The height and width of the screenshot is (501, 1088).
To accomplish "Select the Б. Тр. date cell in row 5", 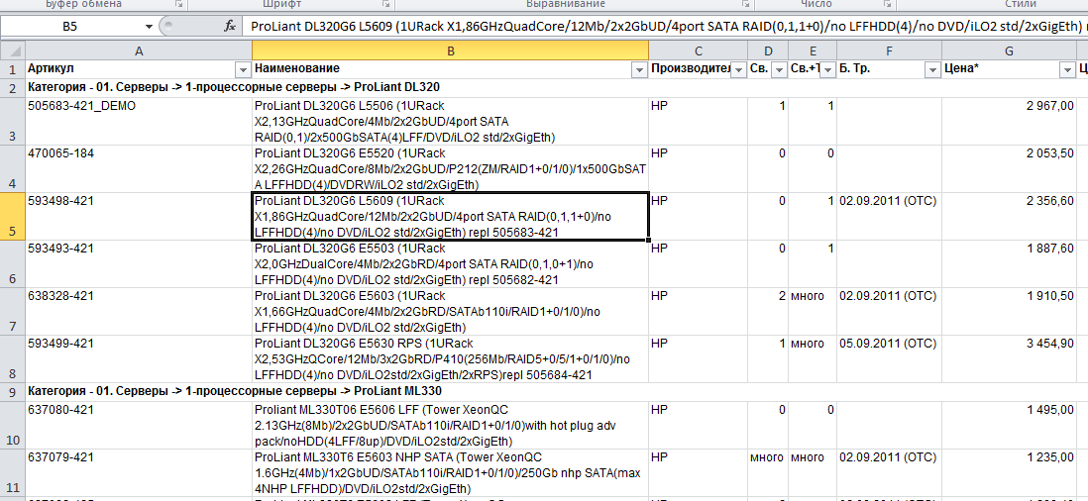I will [x=889, y=217].
